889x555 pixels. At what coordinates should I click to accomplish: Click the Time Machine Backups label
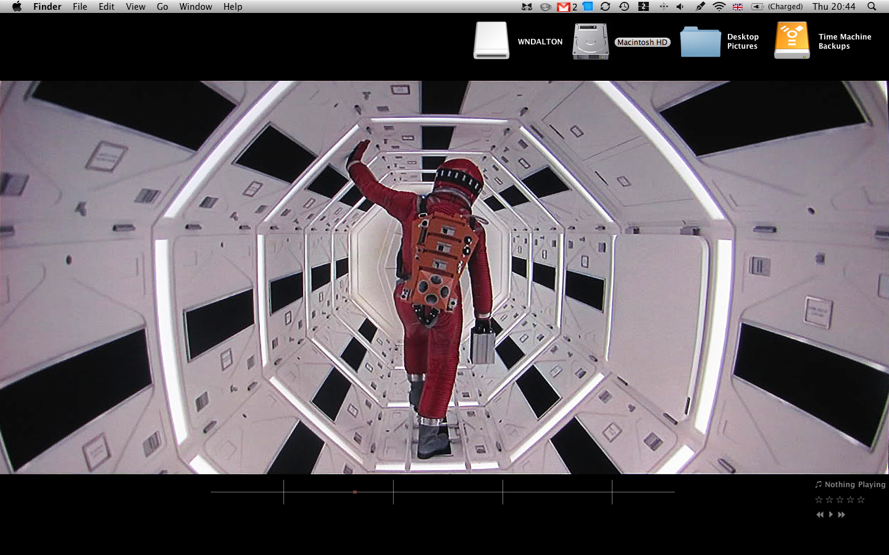click(x=845, y=41)
